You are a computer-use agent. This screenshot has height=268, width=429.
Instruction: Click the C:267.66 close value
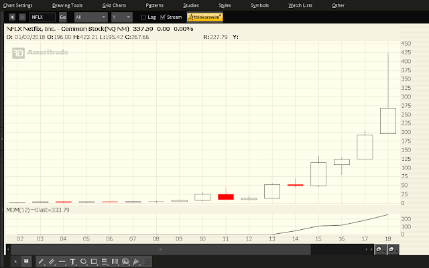[x=137, y=37]
